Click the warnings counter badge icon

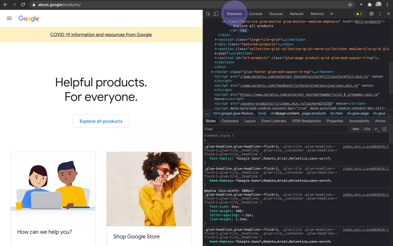(x=359, y=13)
